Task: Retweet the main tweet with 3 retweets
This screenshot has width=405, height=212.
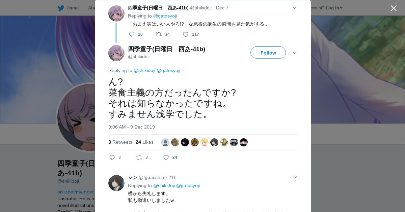Action: click(x=139, y=157)
